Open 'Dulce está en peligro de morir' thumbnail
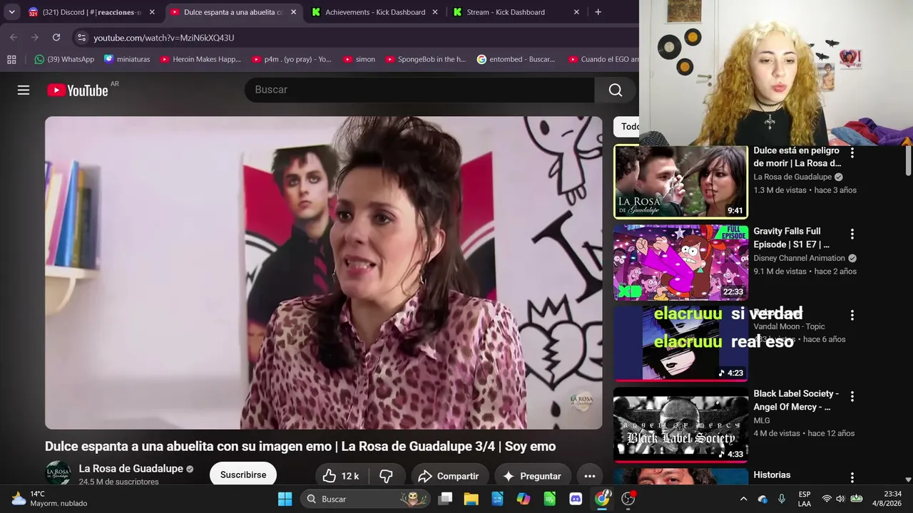Screen dimensions: 913x513 pyautogui.click(x=680, y=182)
